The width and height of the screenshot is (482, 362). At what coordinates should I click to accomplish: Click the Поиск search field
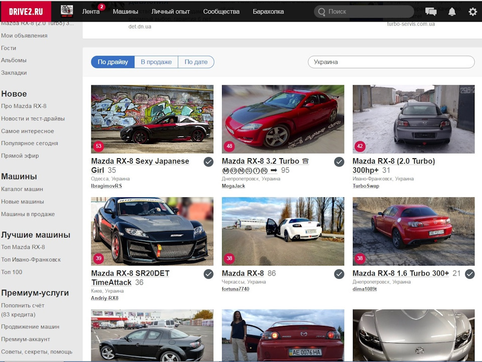pos(365,12)
